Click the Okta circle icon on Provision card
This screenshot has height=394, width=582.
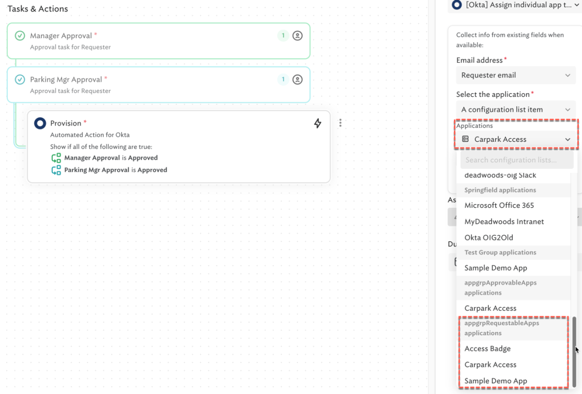coord(40,123)
